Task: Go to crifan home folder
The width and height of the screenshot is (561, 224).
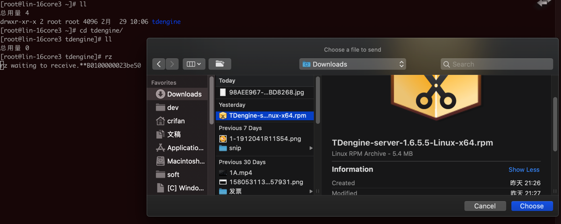Action: click(x=175, y=121)
